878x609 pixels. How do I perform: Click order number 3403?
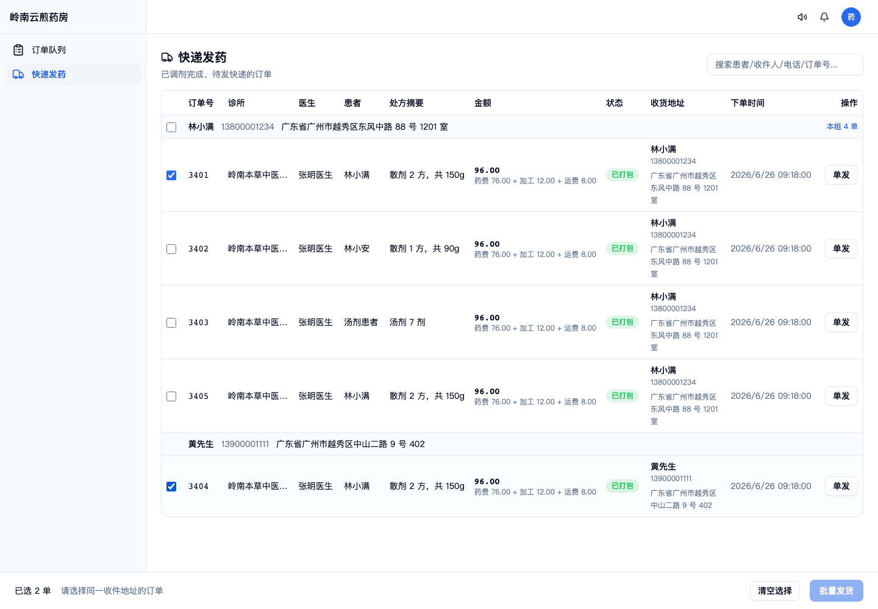[198, 323]
